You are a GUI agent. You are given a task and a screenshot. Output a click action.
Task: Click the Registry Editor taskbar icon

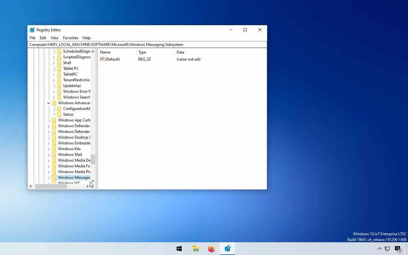click(x=227, y=249)
